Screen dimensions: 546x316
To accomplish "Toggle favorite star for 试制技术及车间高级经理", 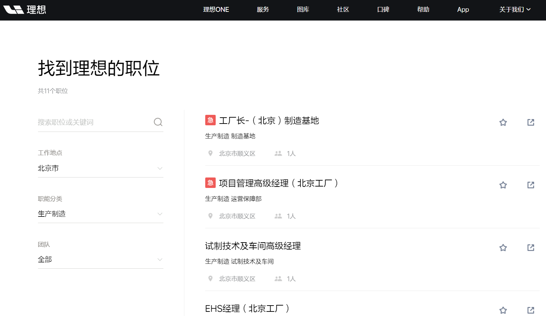I will [503, 248].
